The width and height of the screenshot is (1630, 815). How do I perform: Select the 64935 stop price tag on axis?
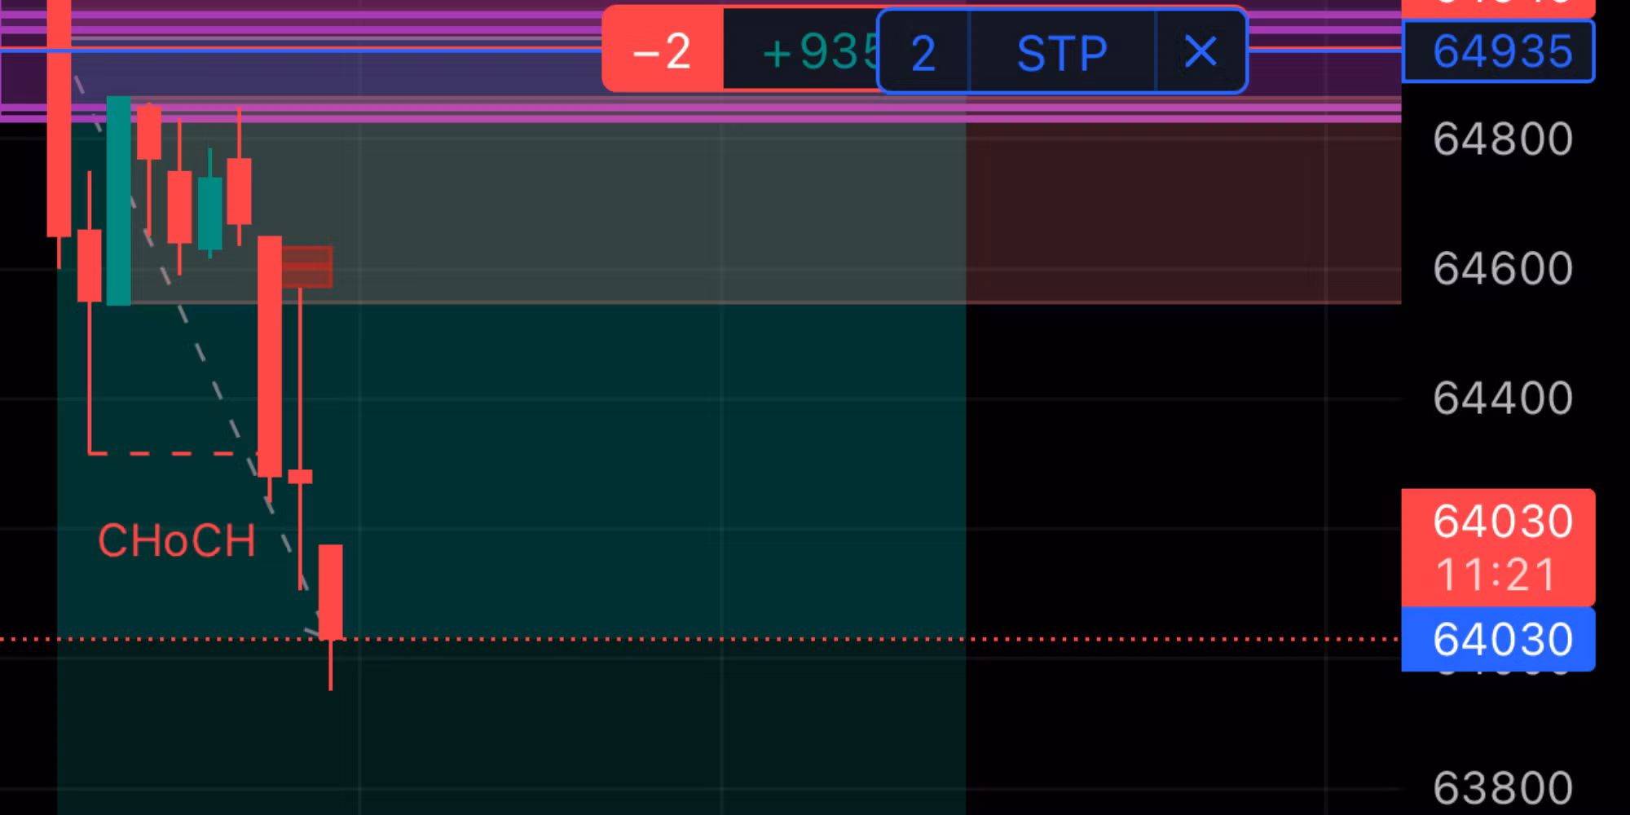point(1498,52)
